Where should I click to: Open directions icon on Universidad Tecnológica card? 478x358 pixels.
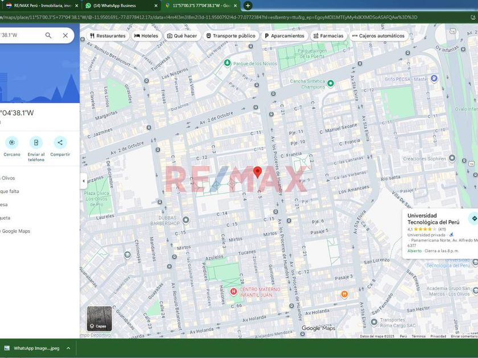click(x=473, y=219)
